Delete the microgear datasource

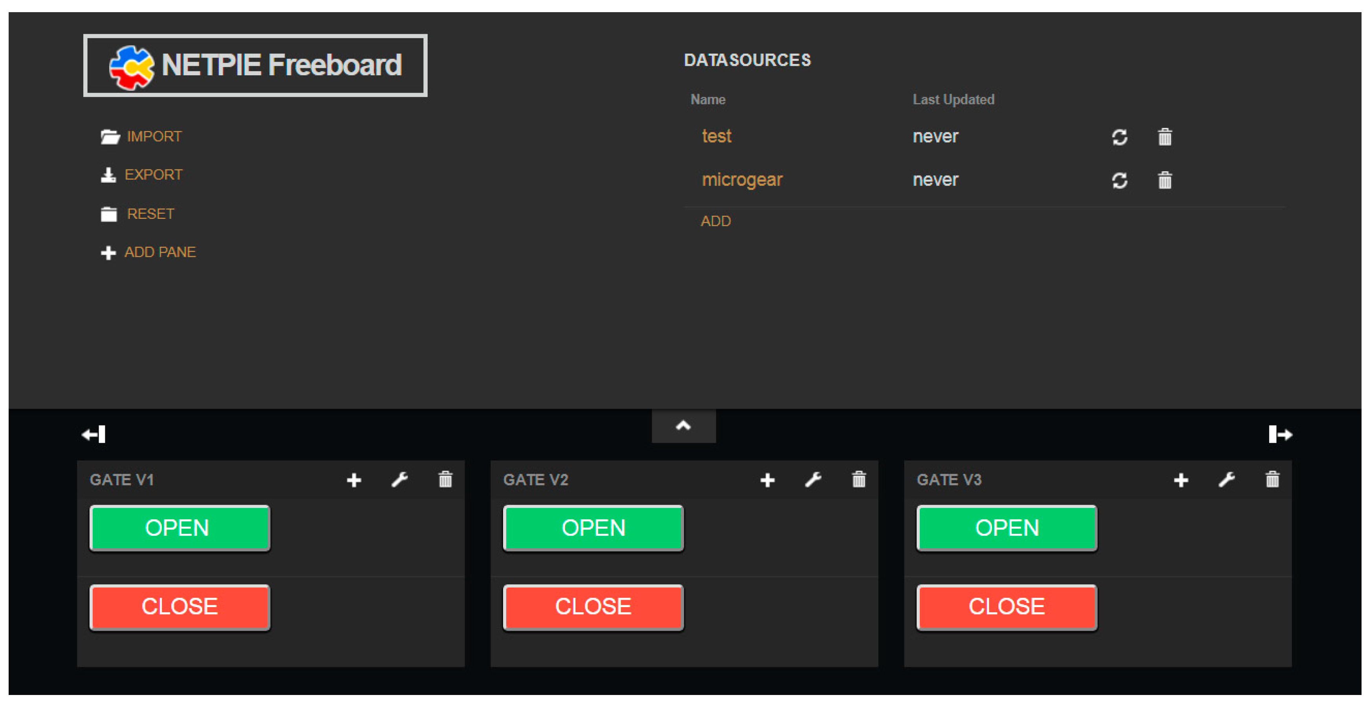pyautogui.click(x=1164, y=180)
